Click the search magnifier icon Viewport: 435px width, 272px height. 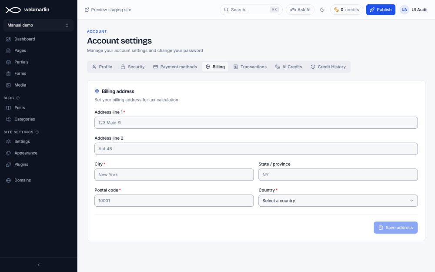[x=226, y=10]
